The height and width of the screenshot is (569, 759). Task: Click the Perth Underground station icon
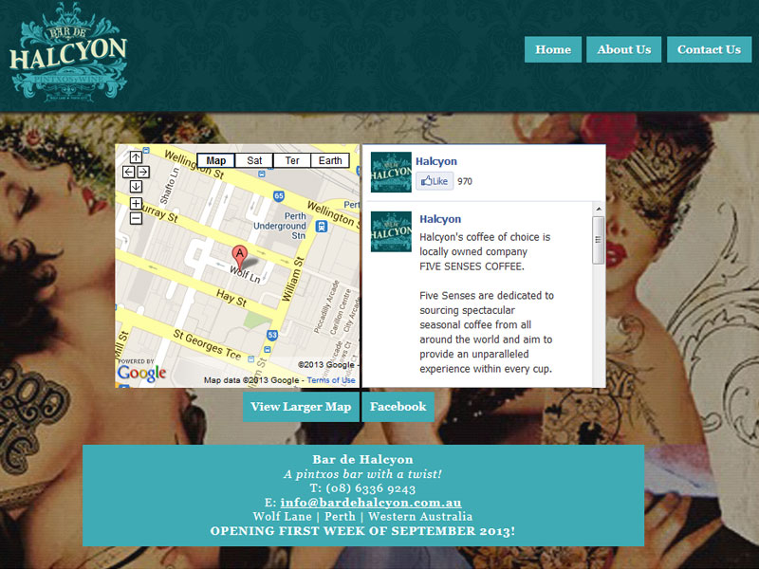pos(322,226)
